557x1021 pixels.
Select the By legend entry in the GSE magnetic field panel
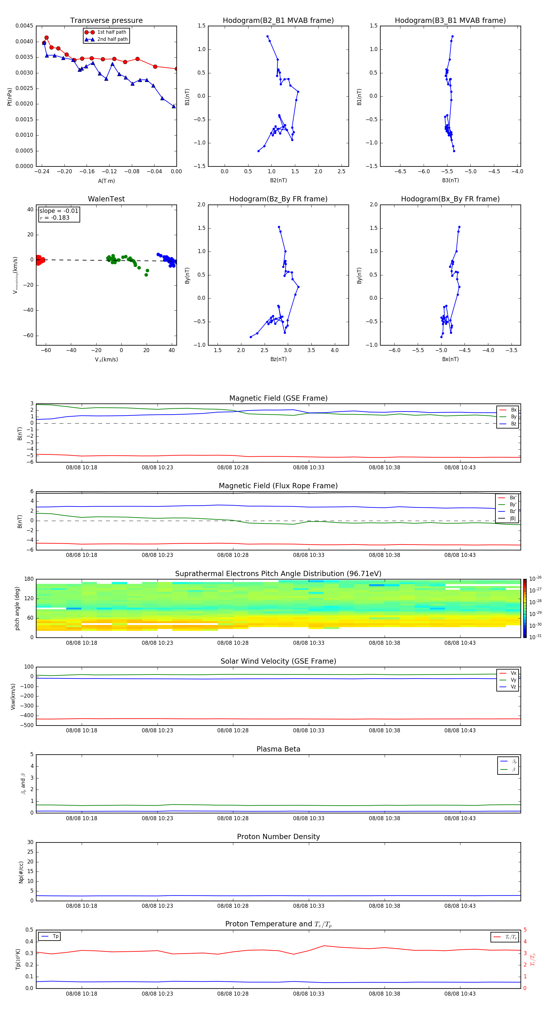[508, 416]
